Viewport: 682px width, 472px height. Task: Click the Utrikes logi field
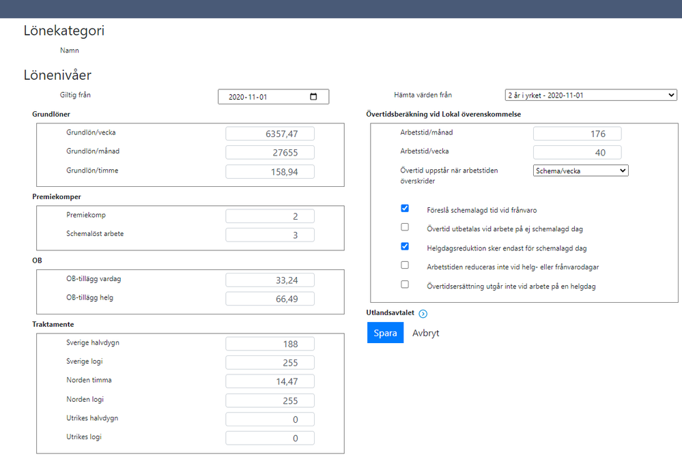(x=270, y=438)
